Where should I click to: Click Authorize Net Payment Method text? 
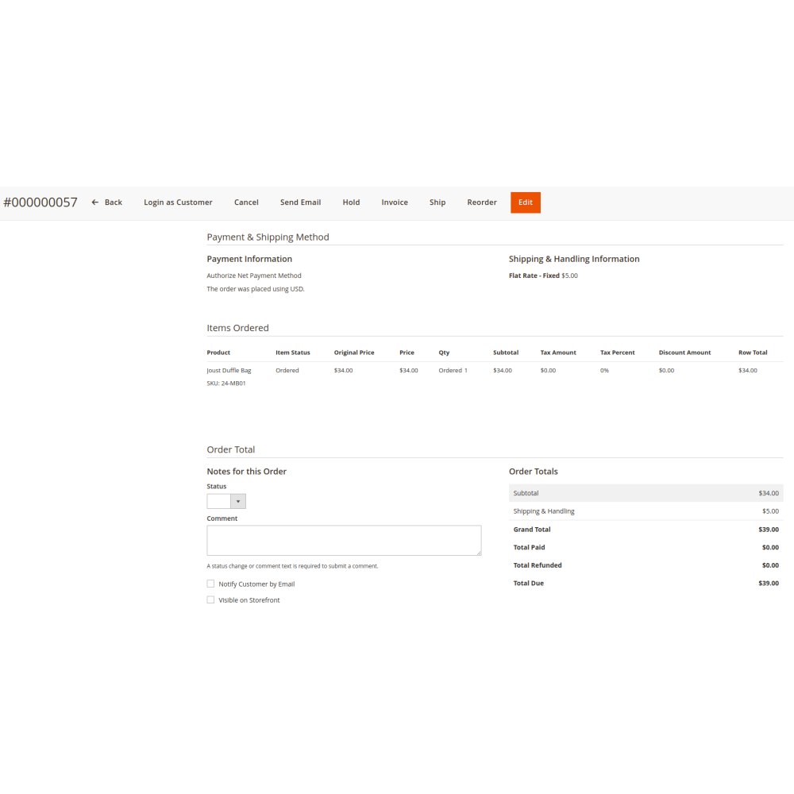click(254, 276)
